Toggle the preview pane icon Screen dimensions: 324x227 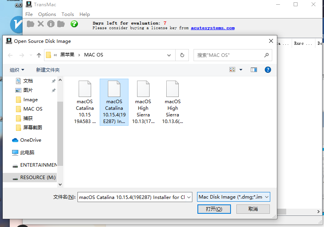[x=254, y=70]
